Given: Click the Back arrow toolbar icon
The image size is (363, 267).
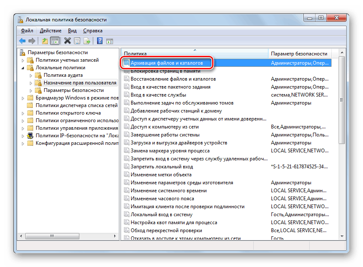Looking at the screenshot, I should click(x=22, y=41).
